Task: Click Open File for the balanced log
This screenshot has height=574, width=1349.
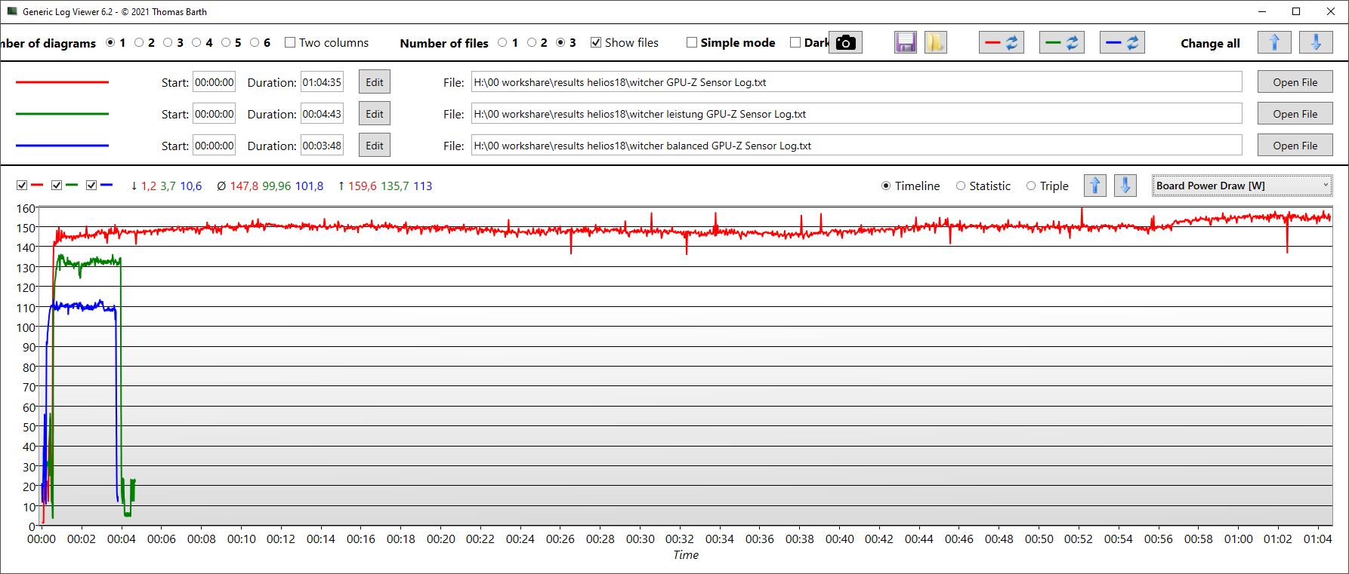Action: 1295,146
